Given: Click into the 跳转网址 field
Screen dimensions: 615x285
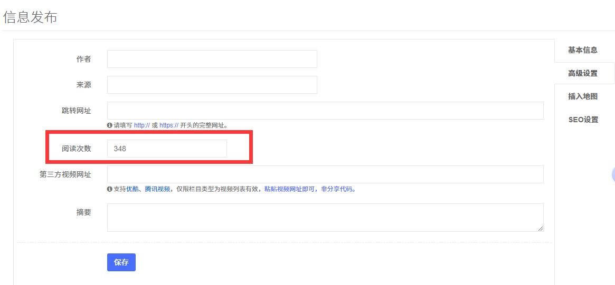Looking at the screenshot, I should [325, 111].
